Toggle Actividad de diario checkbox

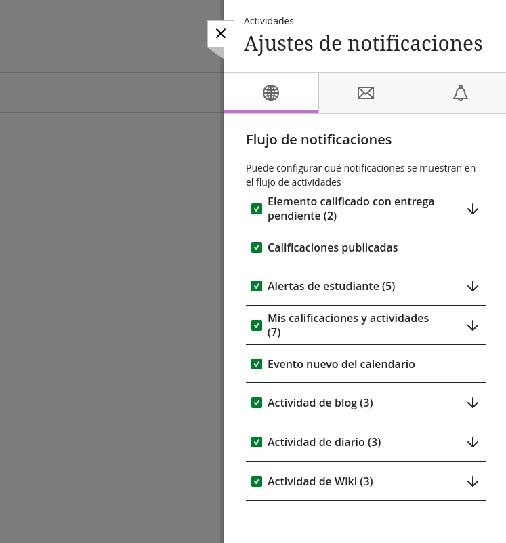257,442
